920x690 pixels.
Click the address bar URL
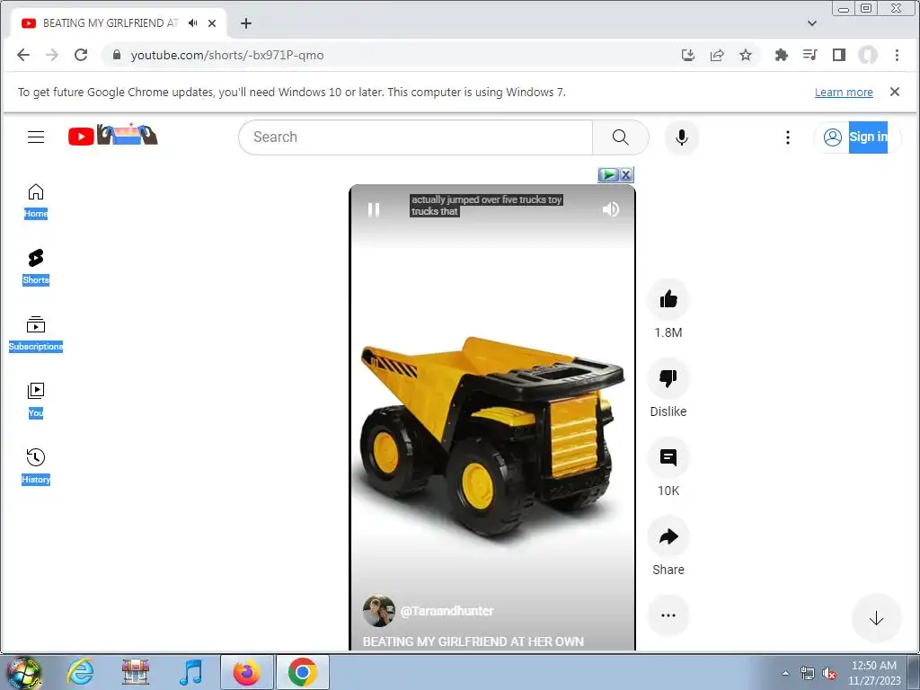pos(227,55)
